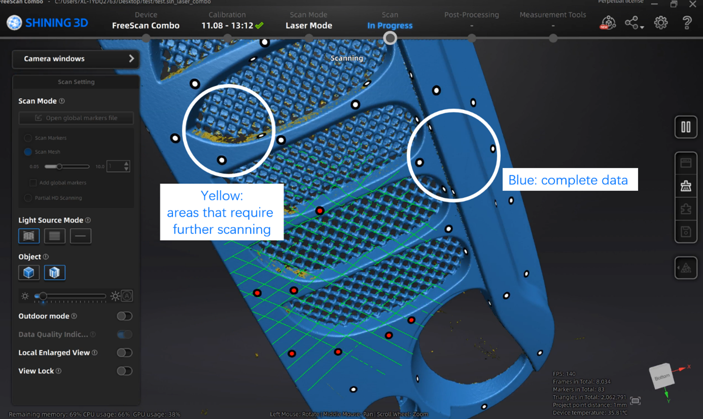Click the info icon beside Light Source Mode
Image resolution: width=703 pixels, height=419 pixels.
tap(88, 220)
